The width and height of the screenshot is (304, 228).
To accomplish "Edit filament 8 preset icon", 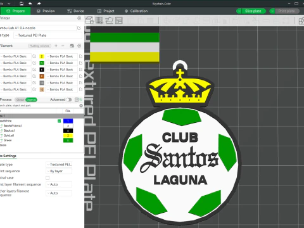I will pos(80,76).
